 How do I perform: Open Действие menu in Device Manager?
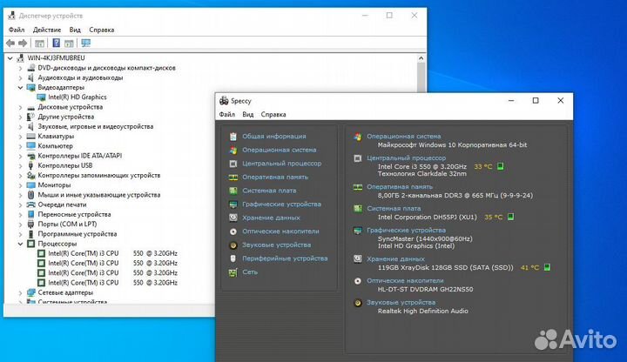tap(47, 30)
